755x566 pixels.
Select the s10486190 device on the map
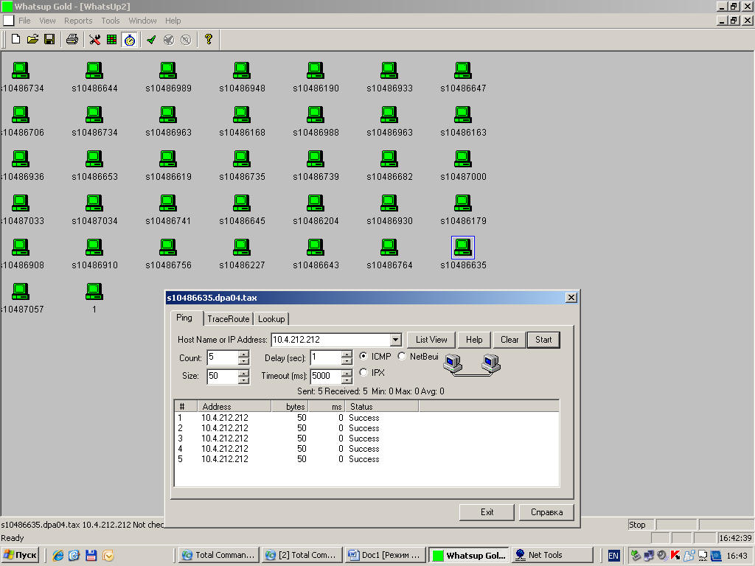(x=316, y=71)
